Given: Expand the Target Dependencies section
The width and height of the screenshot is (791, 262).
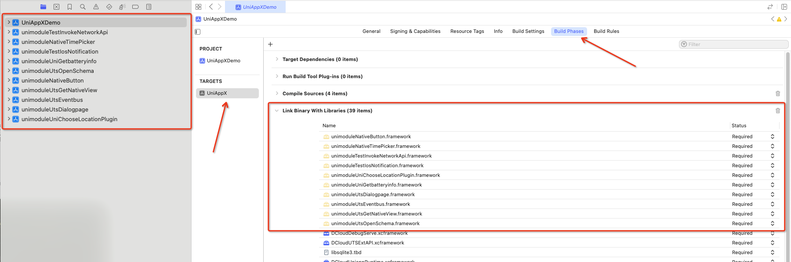Looking at the screenshot, I should pyautogui.click(x=276, y=59).
